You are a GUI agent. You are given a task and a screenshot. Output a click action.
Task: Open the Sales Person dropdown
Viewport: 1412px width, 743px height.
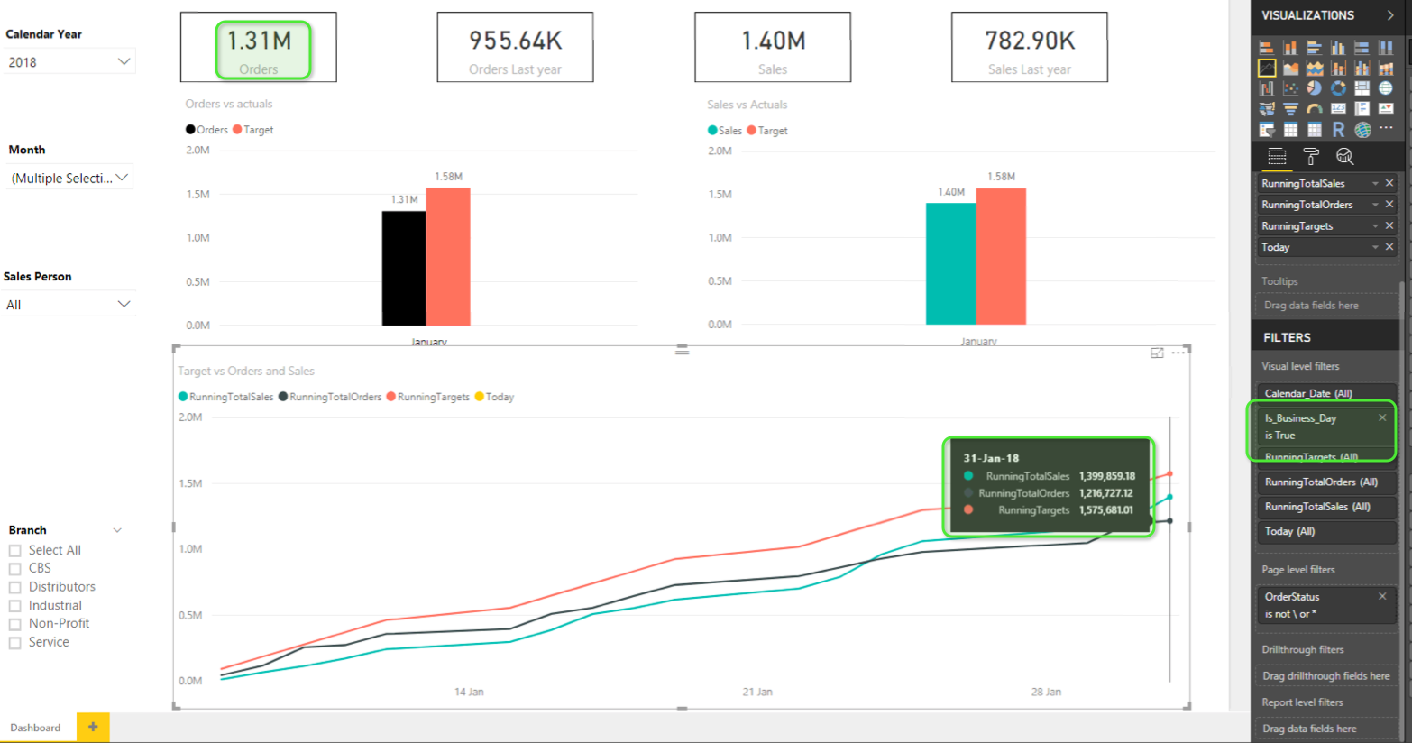124,305
